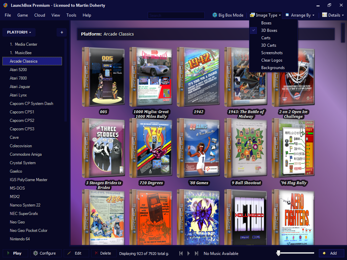Click the Edit pencil icon
Viewport: 347px width, 260px height.
click(x=69, y=253)
